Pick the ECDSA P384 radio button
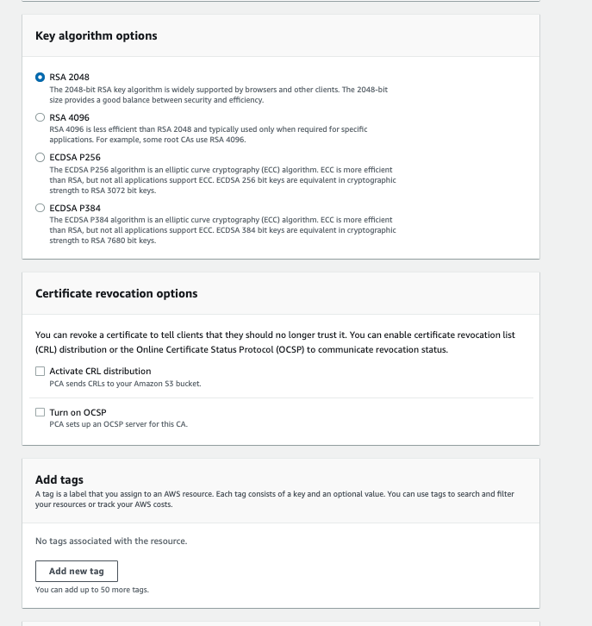Viewport: 592px width, 626px height. 40,208
